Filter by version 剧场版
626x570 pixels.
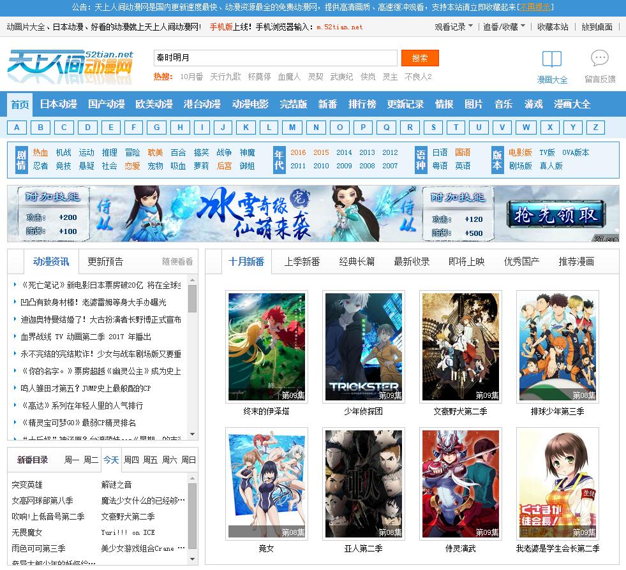click(x=520, y=166)
